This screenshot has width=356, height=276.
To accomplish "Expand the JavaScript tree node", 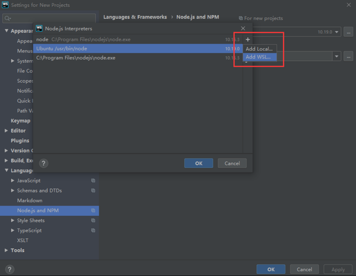I will 13,181.
